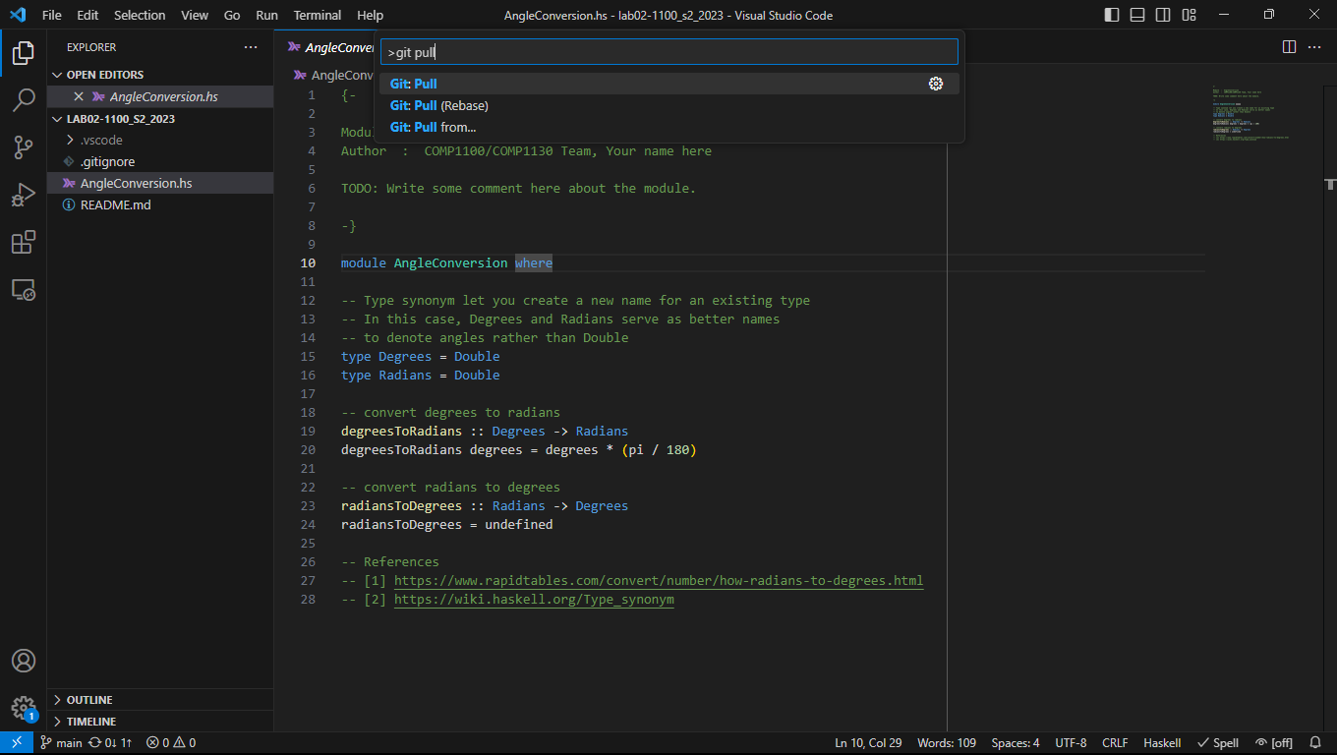Open the Go menu

(232, 15)
